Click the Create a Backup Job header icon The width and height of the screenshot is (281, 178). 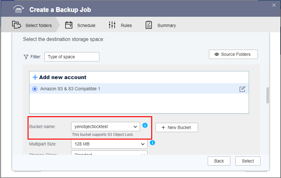[x=19, y=10]
